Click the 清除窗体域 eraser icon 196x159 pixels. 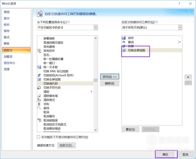[x=39, y=96]
